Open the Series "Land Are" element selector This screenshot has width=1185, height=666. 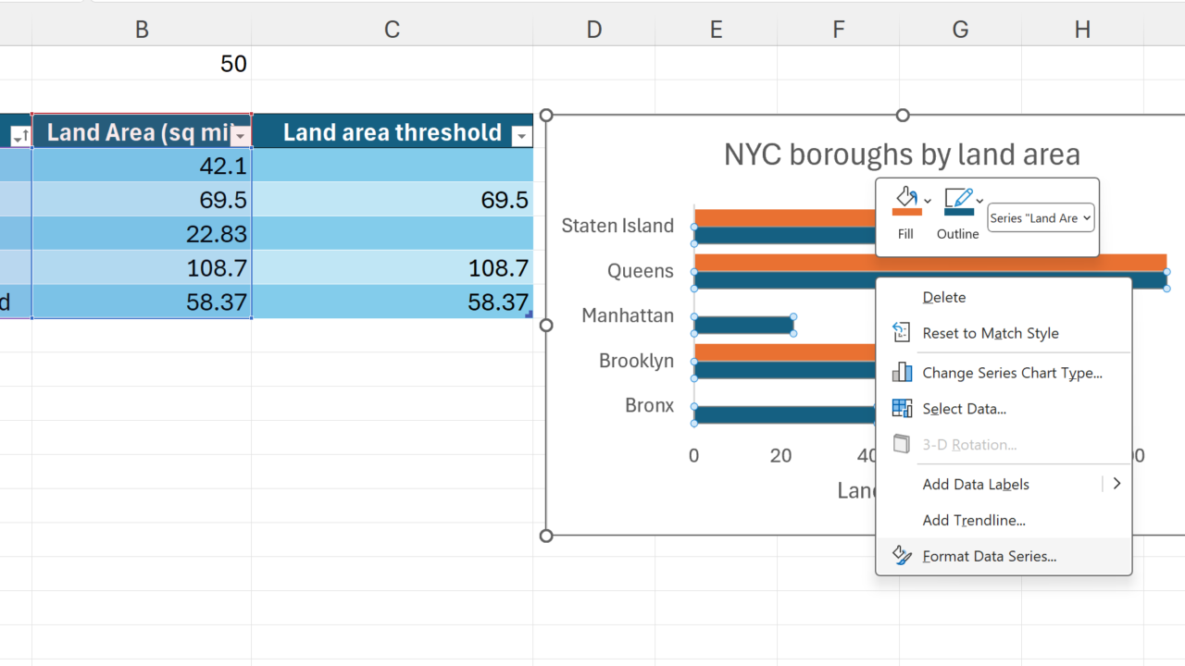(1041, 218)
